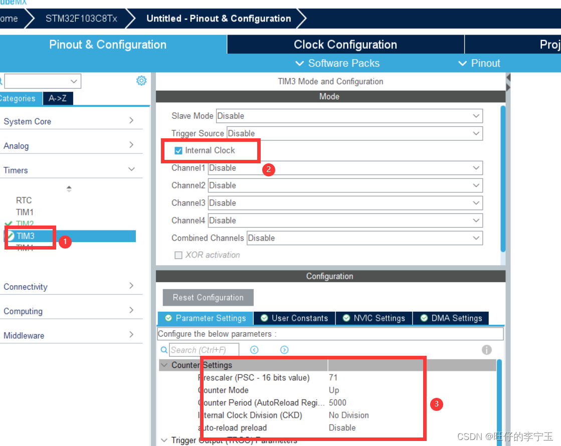Open the Channel3 dropdown

click(345, 203)
